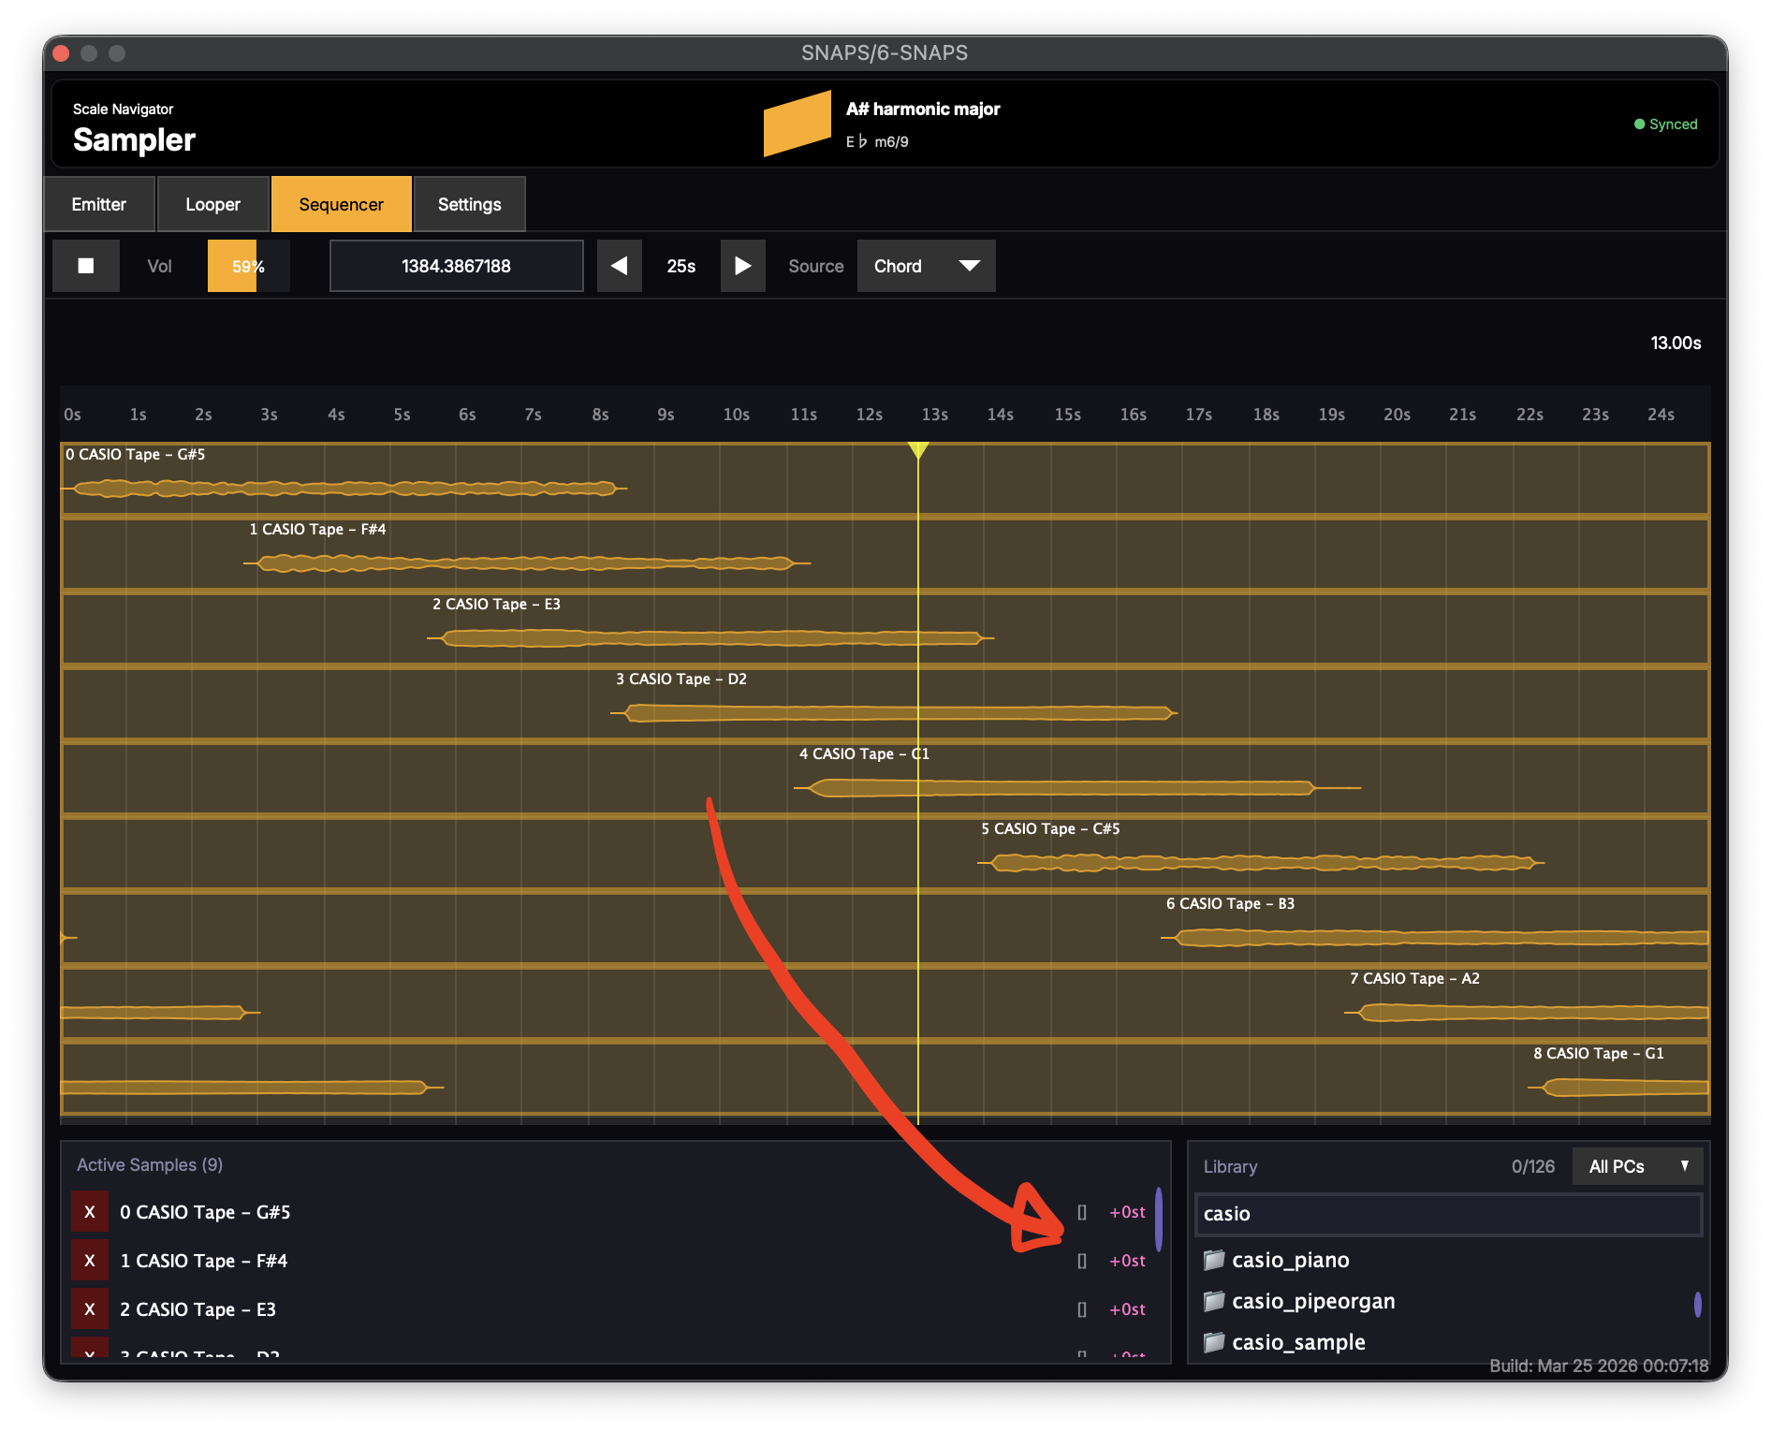The width and height of the screenshot is (1771, 1432).
Task: Click the Library list scrollbar handle
Action: tap(1697, 1304)
